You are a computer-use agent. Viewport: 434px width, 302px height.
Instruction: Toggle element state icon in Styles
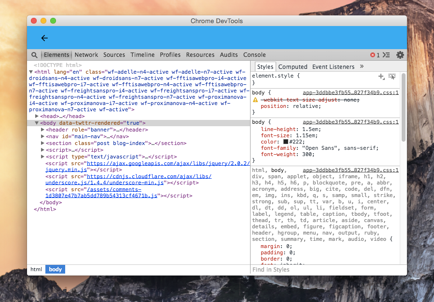pyautogui.click(x=392, y=77)
